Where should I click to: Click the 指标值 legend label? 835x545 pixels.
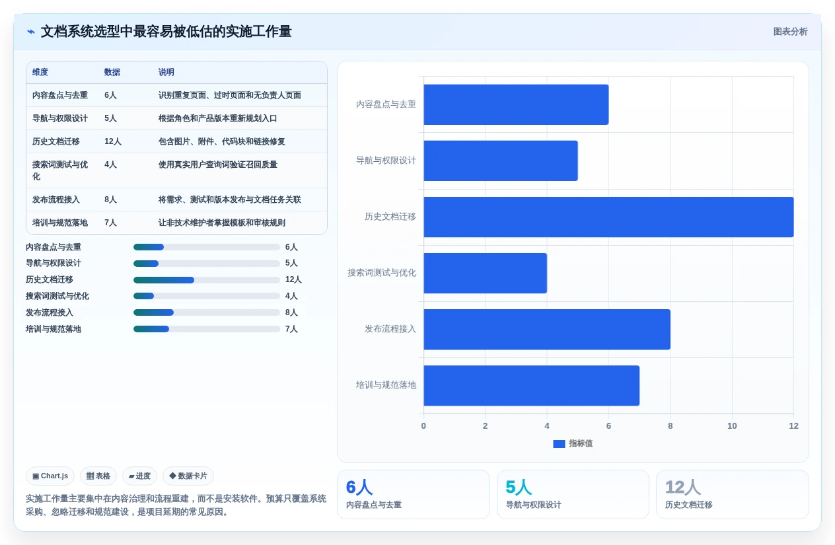click(581, 444)
